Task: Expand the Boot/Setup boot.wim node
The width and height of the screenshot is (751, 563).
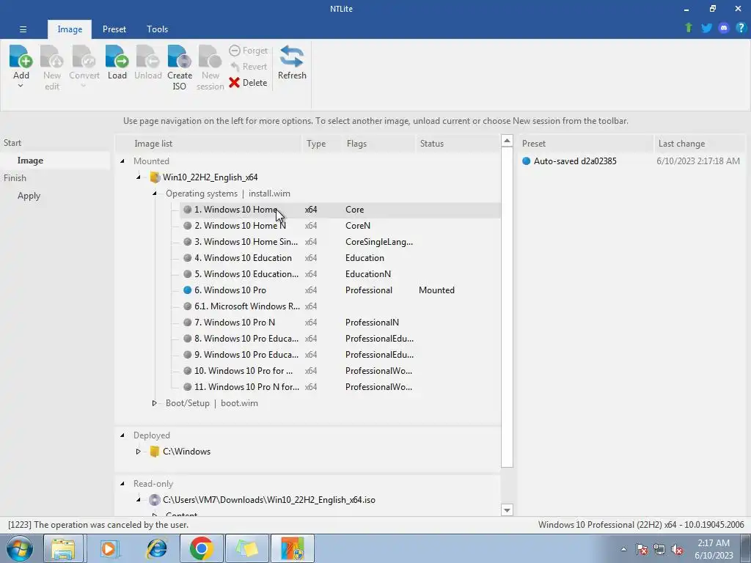Action: tap(155, 403)
